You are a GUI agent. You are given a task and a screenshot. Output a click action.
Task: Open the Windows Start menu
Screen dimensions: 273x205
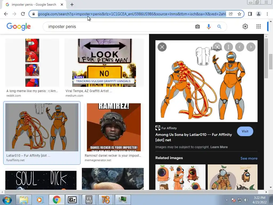7,200
